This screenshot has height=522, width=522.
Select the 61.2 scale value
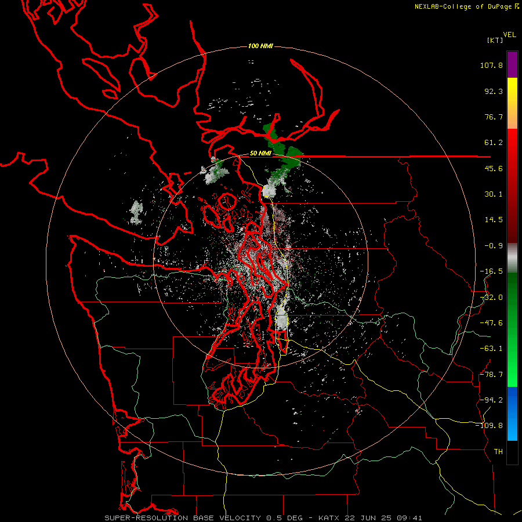[494, 143]
